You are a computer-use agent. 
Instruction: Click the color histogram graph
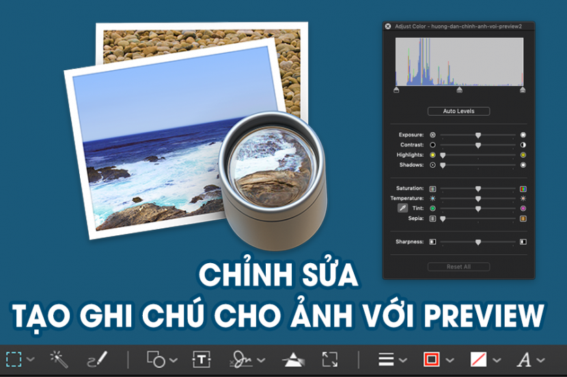(x=459, y=61)
